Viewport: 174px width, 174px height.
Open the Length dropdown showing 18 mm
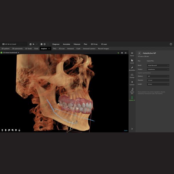158,84
